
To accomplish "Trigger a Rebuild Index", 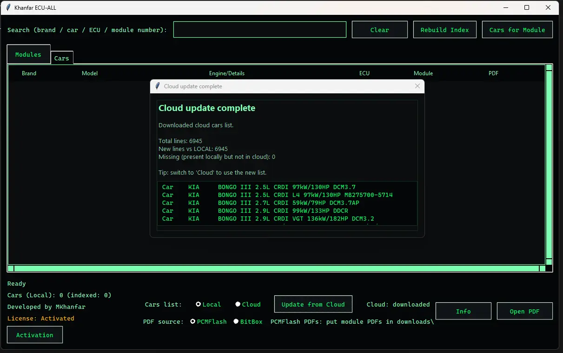I will (444, 29).
